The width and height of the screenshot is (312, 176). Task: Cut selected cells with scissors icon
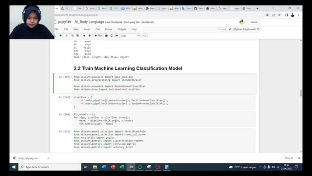66,36
